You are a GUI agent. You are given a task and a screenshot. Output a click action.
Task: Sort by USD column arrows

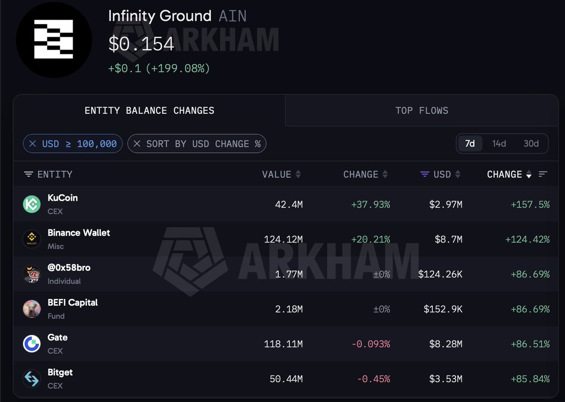point(457,174)
